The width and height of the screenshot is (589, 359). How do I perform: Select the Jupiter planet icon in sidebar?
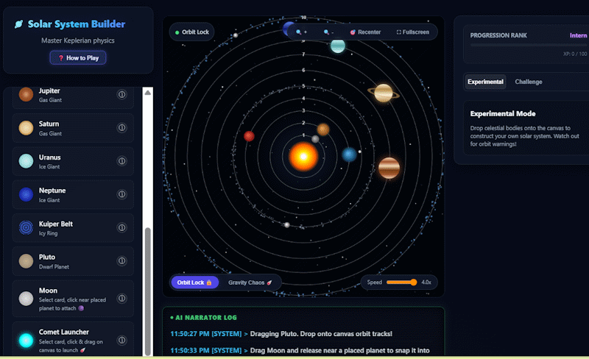click(x=26, y=95)
